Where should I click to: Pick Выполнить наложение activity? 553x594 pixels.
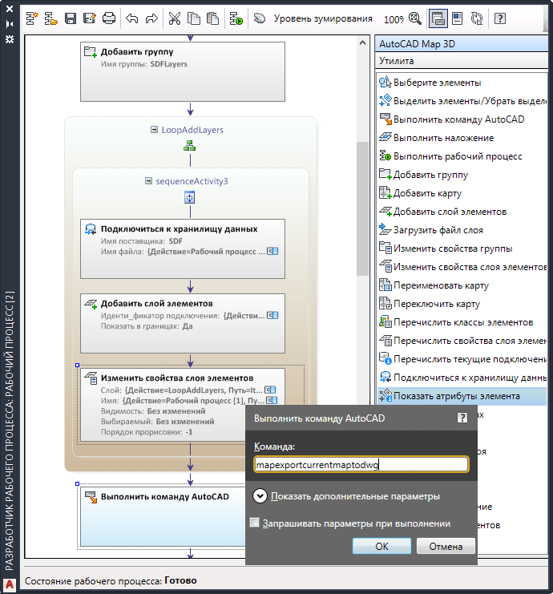[462, 138]
